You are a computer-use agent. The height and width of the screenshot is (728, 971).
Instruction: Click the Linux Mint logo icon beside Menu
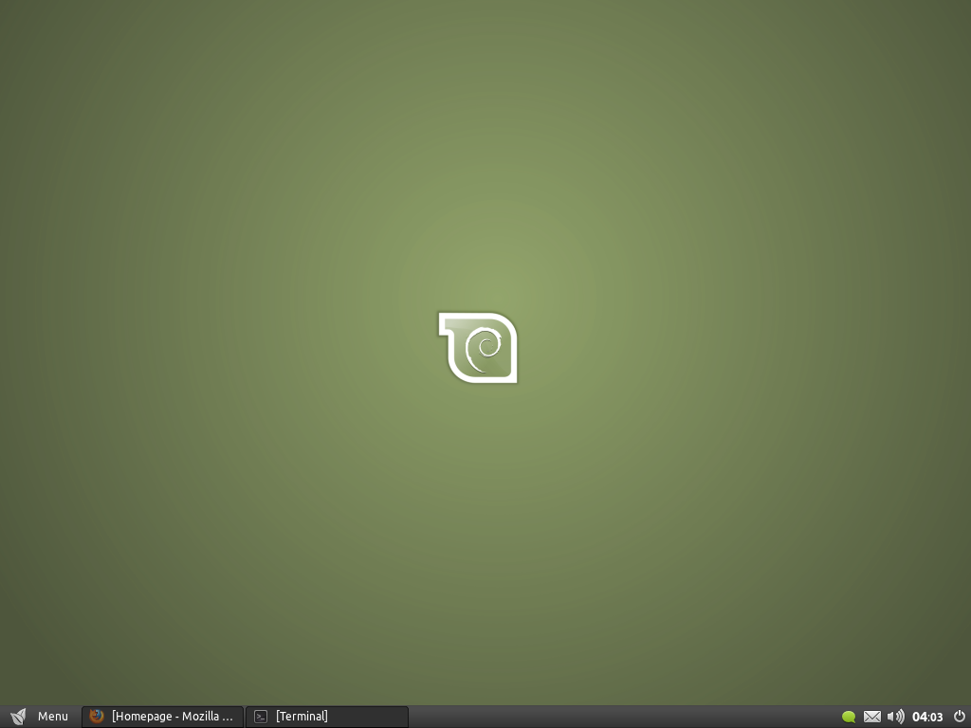(x=19, y=717)
